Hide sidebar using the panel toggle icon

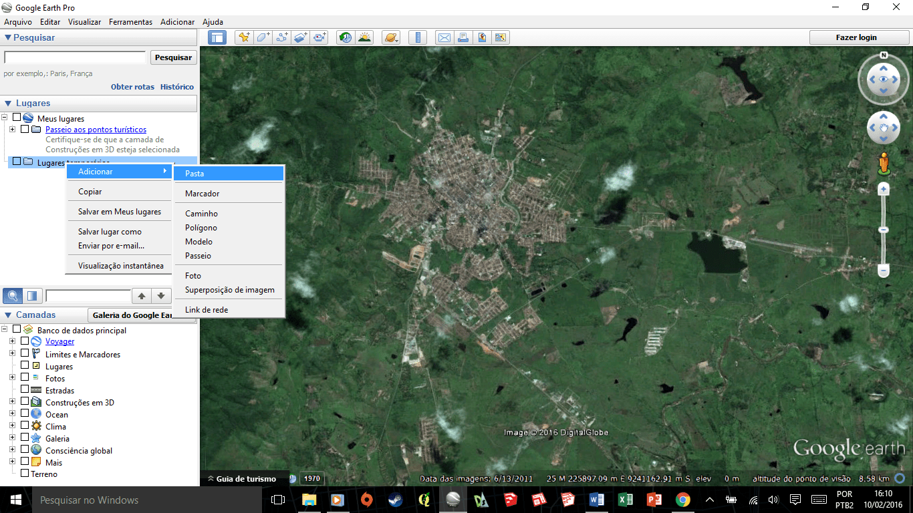click(217, 37)
